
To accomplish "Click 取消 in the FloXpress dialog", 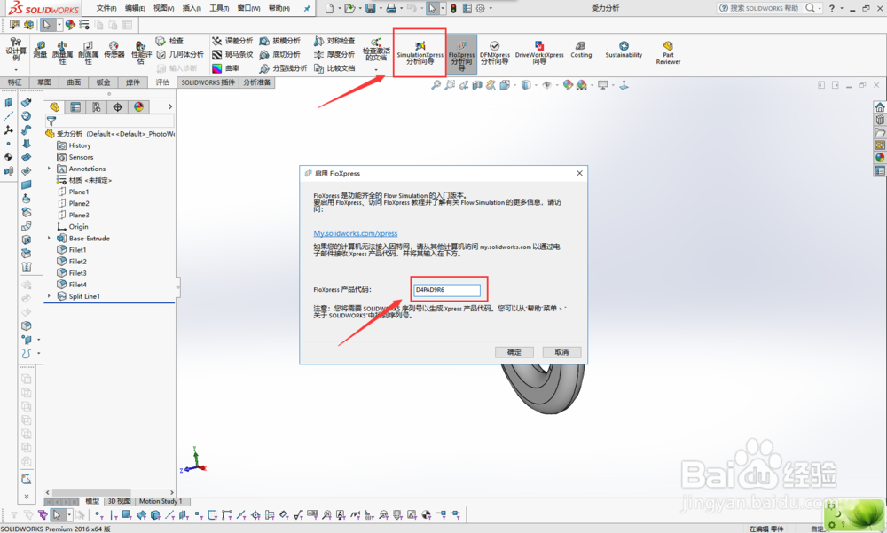I will click(x=561, y=352).
